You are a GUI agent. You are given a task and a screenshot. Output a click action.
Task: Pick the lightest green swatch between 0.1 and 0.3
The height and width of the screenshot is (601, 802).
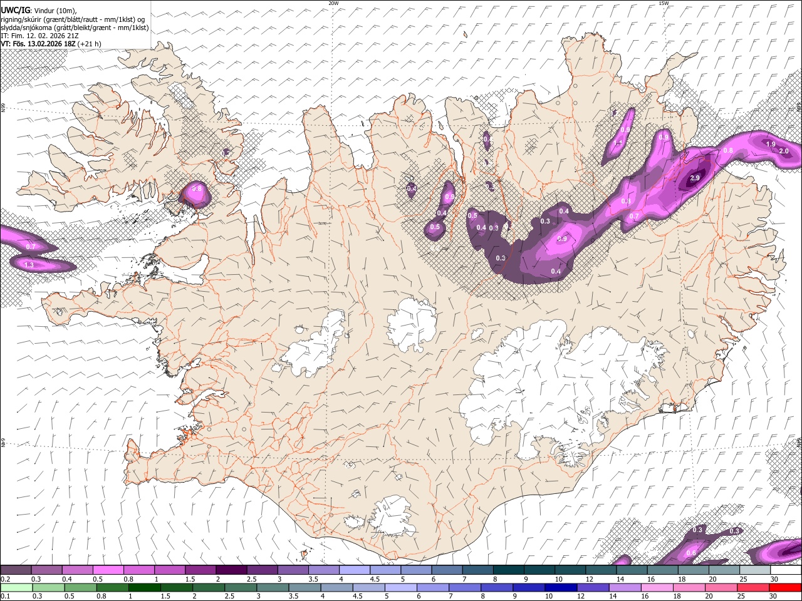pos(16,587)
